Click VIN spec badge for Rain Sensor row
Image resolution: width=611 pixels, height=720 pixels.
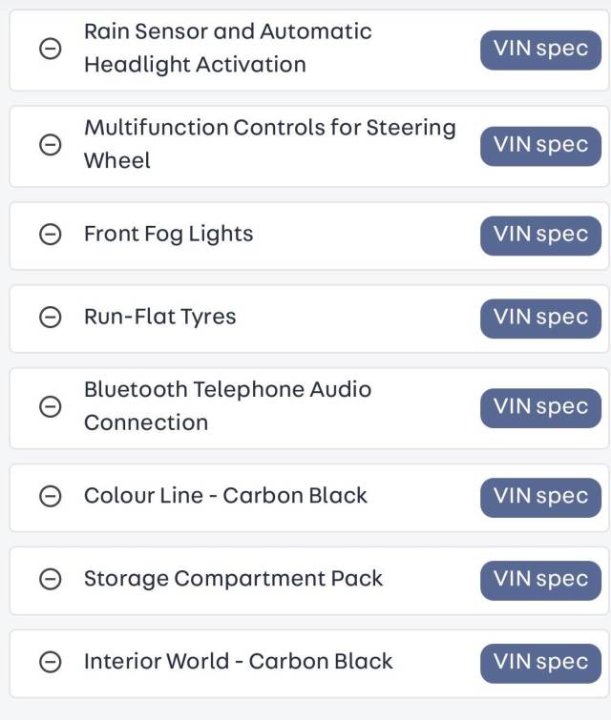tap(540, 50)
